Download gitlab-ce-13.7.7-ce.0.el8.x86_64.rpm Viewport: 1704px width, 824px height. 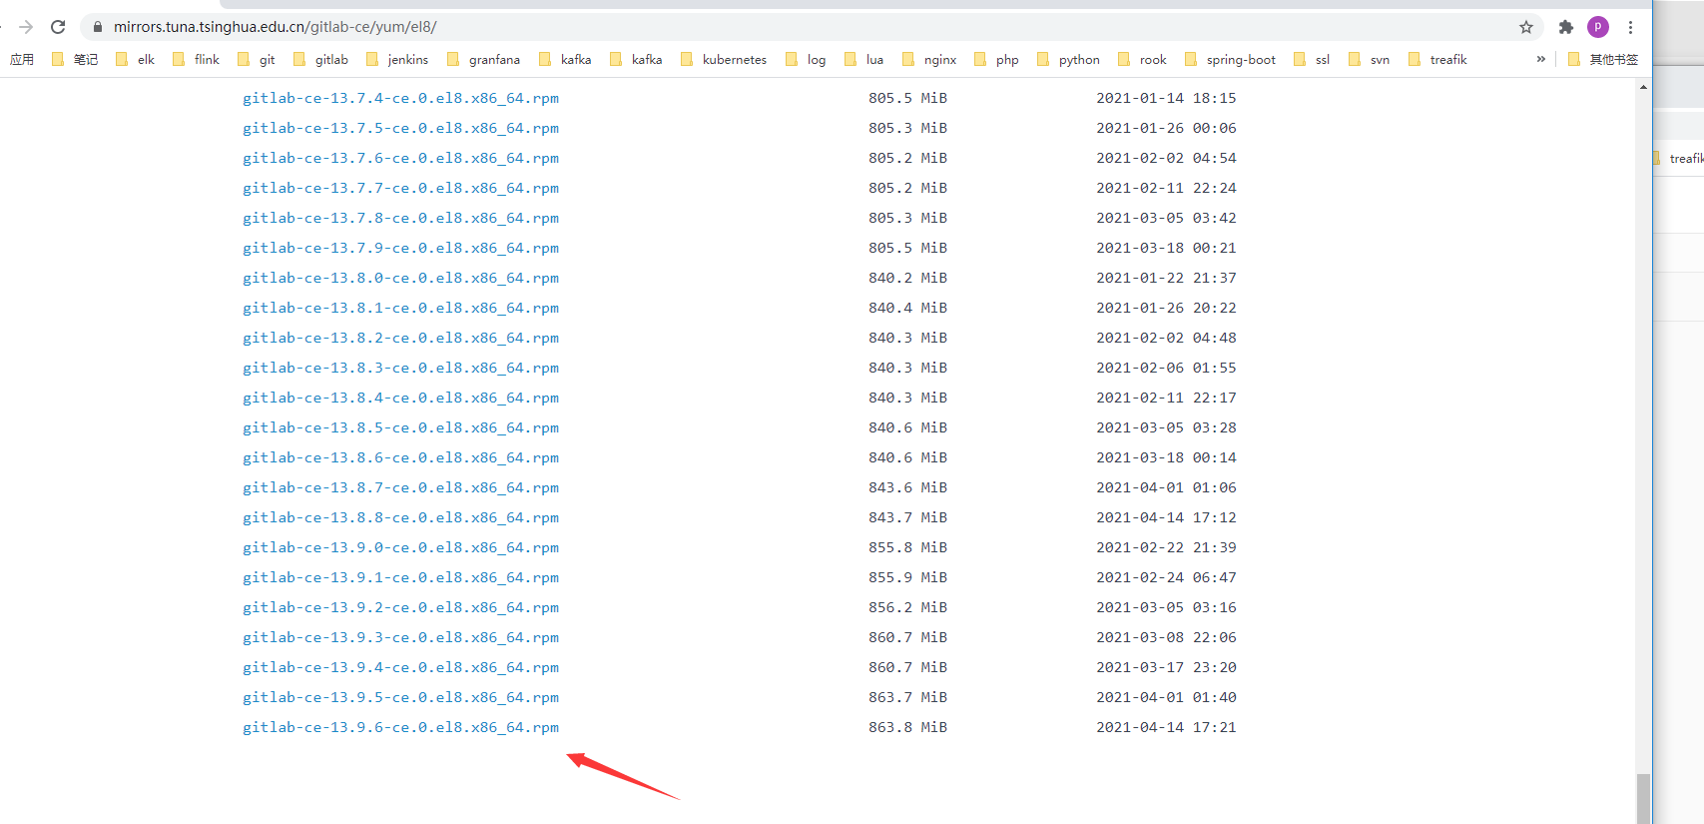tap(400, 188)
